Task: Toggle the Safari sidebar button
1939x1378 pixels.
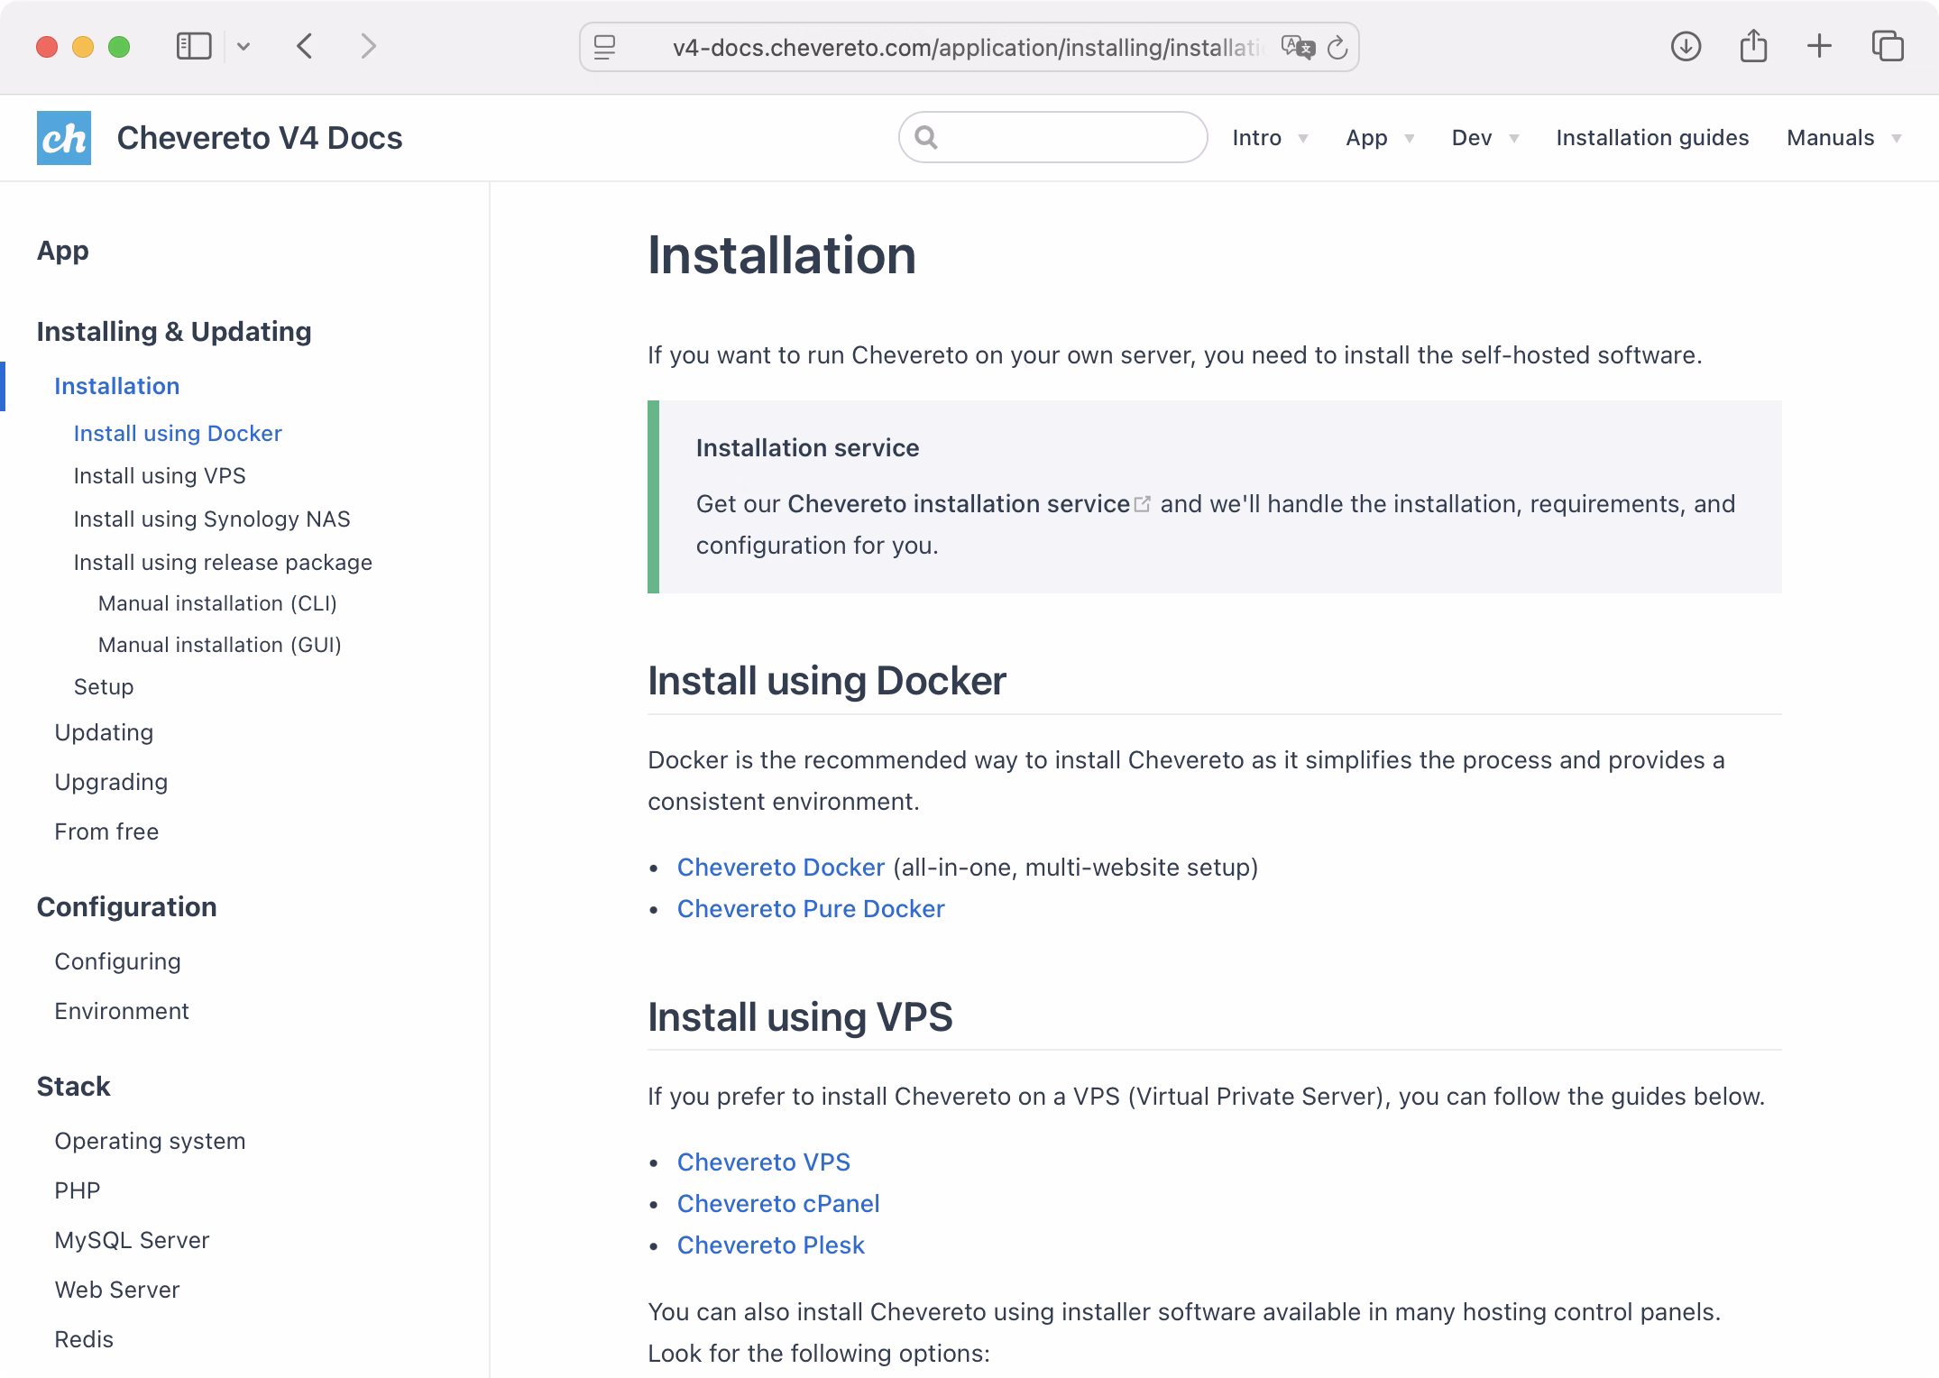Action: [194, 46]
